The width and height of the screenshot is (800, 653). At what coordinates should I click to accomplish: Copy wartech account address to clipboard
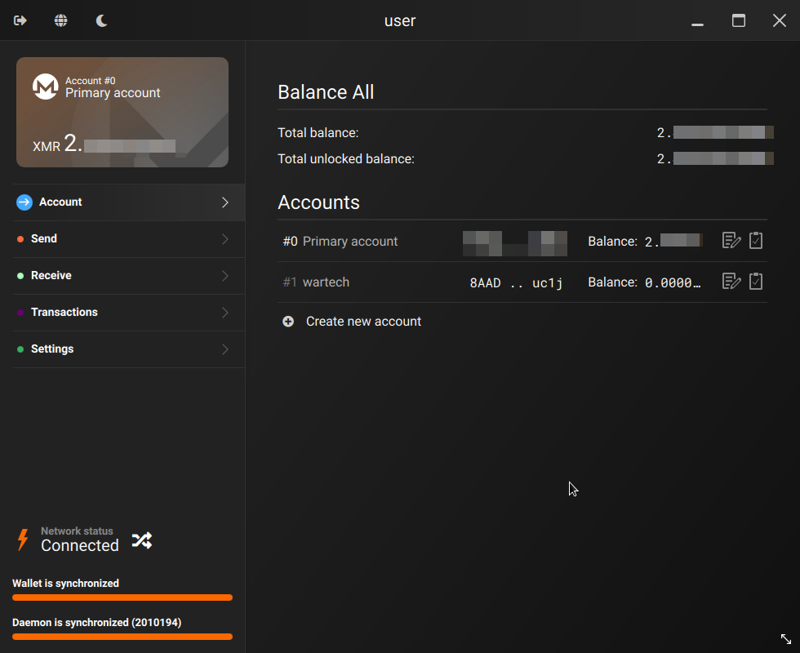pos(756,282)
